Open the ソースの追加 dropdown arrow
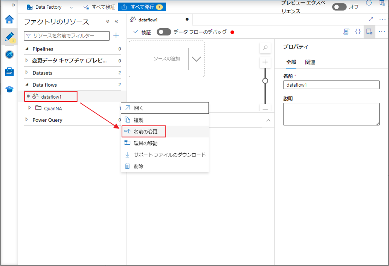Viewport: 389px width, 266px height. 197,59
